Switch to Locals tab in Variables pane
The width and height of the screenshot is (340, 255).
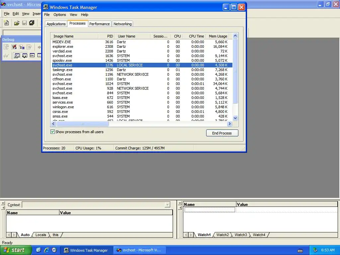click(x=41, y=235)
